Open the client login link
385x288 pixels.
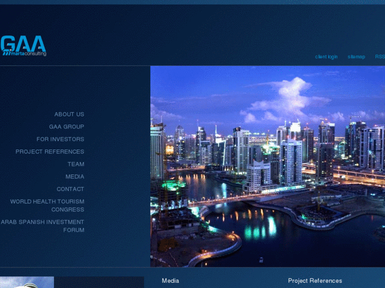(x=326, y=57)
